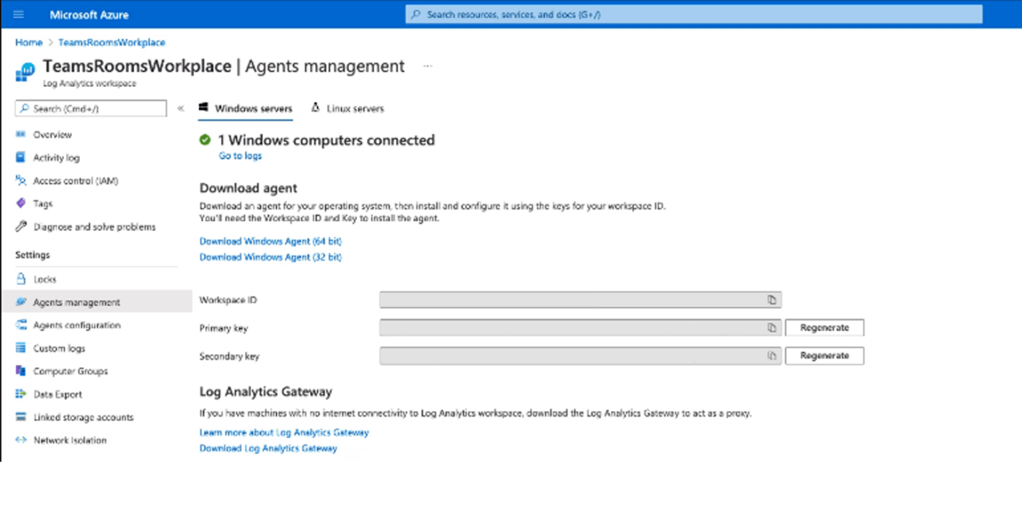This screenshot has height=521, width=1022.
Task: Open the ellipsis menu beside Agents management title
Action: (x=427, y=65)
